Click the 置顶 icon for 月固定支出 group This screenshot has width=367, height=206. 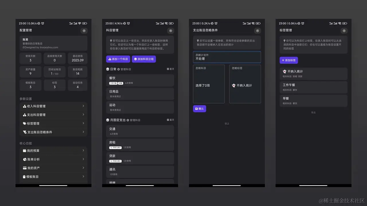[x=168, y=120]
